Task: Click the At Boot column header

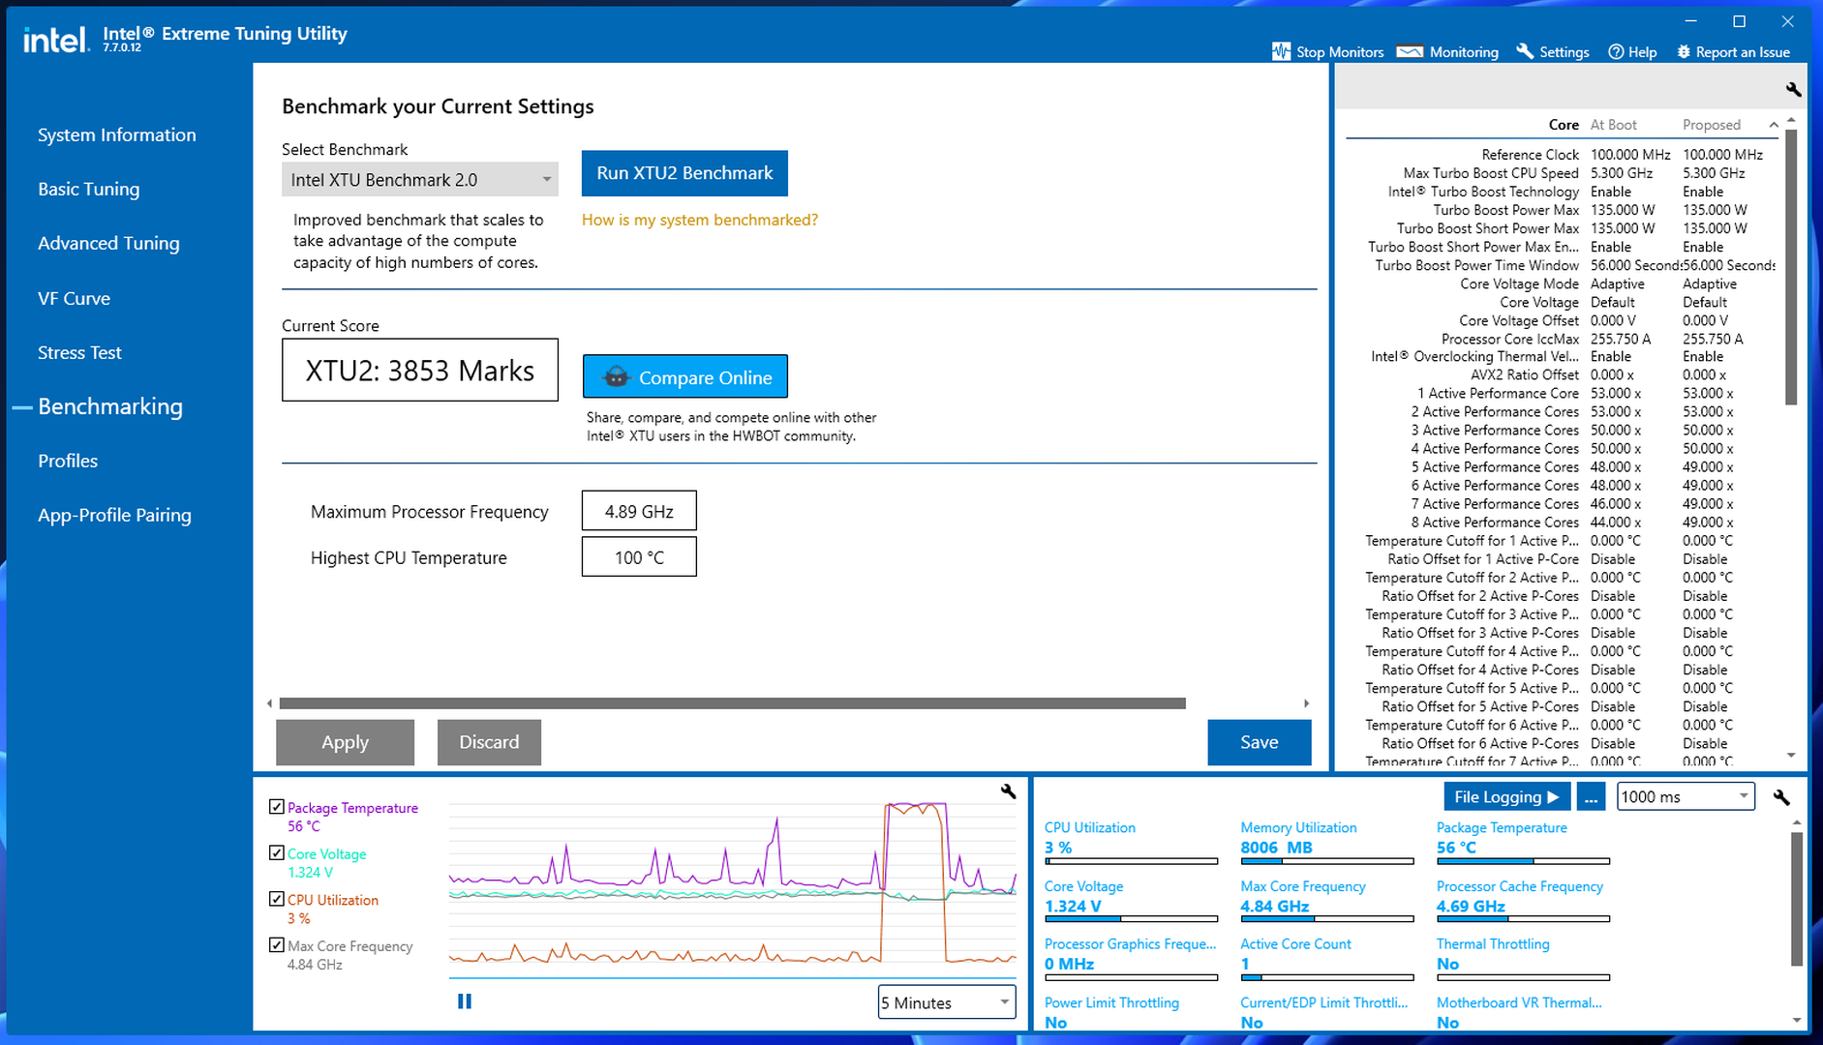Action: click(x=1613, y=125)
